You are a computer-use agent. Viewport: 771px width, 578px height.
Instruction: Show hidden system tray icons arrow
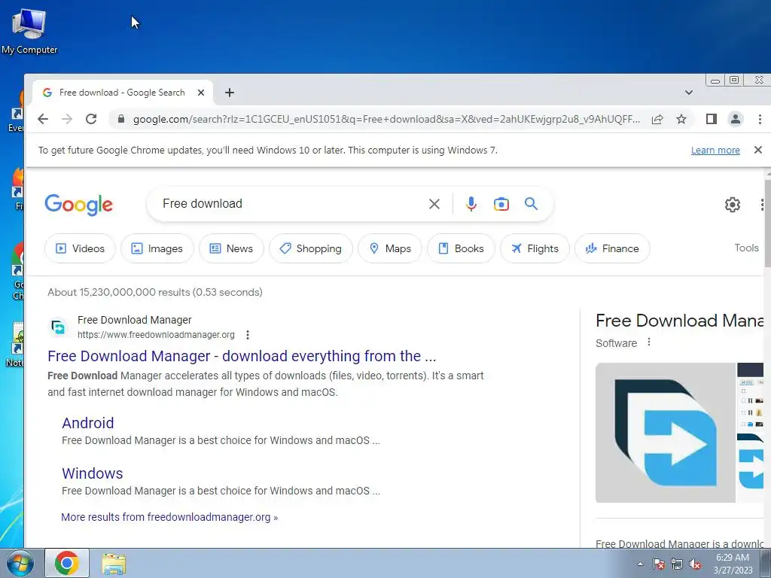click(640, 564)
